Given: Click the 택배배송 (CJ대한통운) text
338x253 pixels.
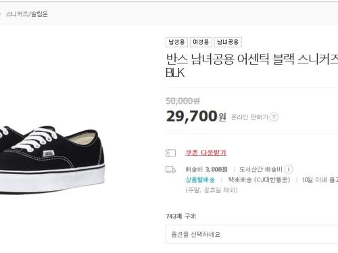Looking at the screenshot, I should coord(259,179).
